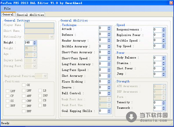Increase Long-Pass Accuracy value
174x127 pixels.
point(109,63)
